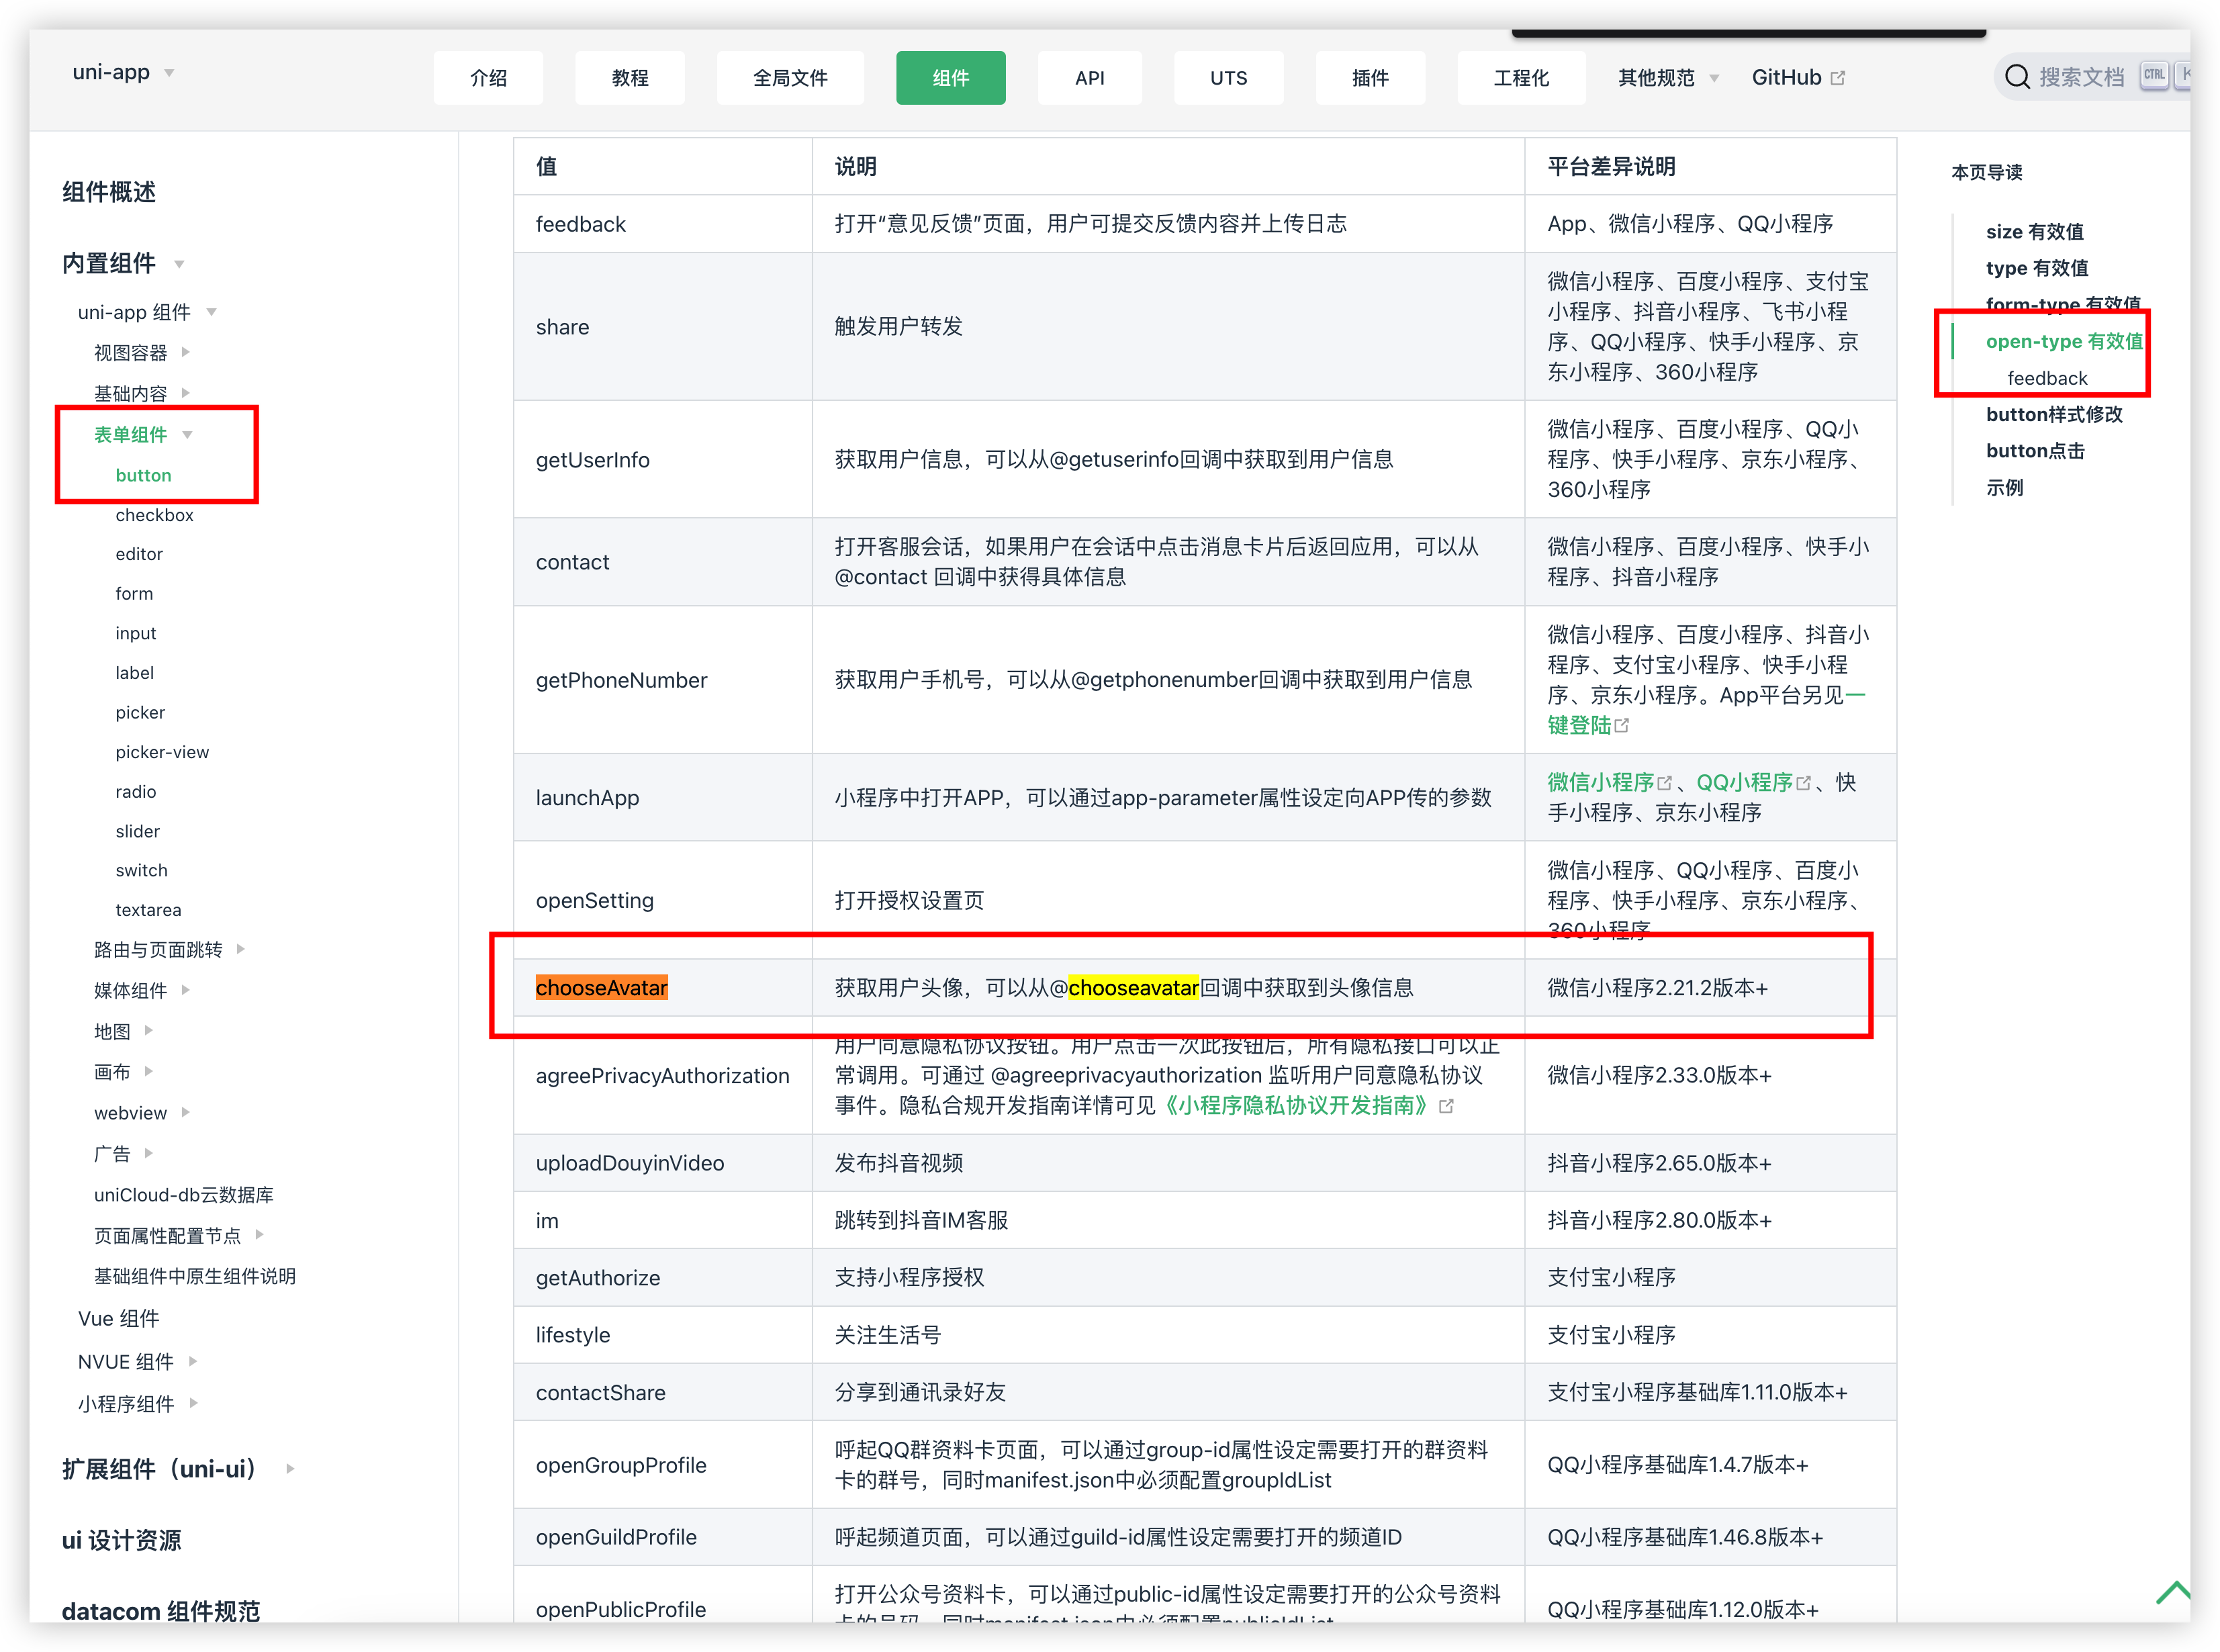Expand the 媒体组件 tree group
The image size is (2220, 1652).
pos(186,990)
